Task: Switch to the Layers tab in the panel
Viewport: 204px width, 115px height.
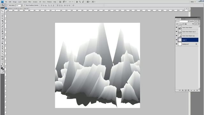Action: pos(178,19)
